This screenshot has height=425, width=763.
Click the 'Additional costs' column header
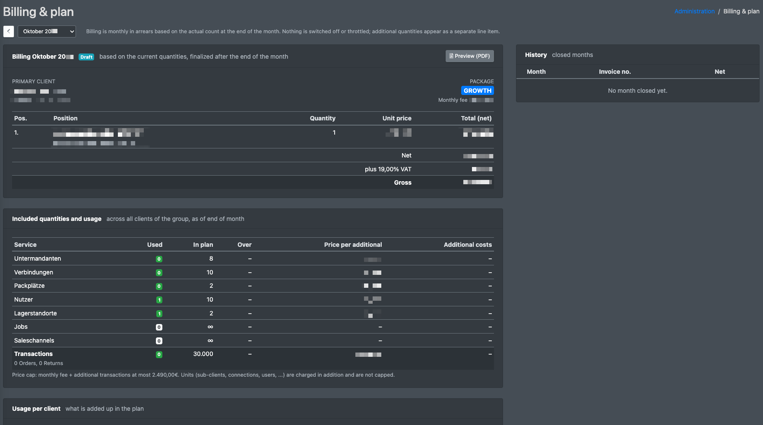point(468,245)
